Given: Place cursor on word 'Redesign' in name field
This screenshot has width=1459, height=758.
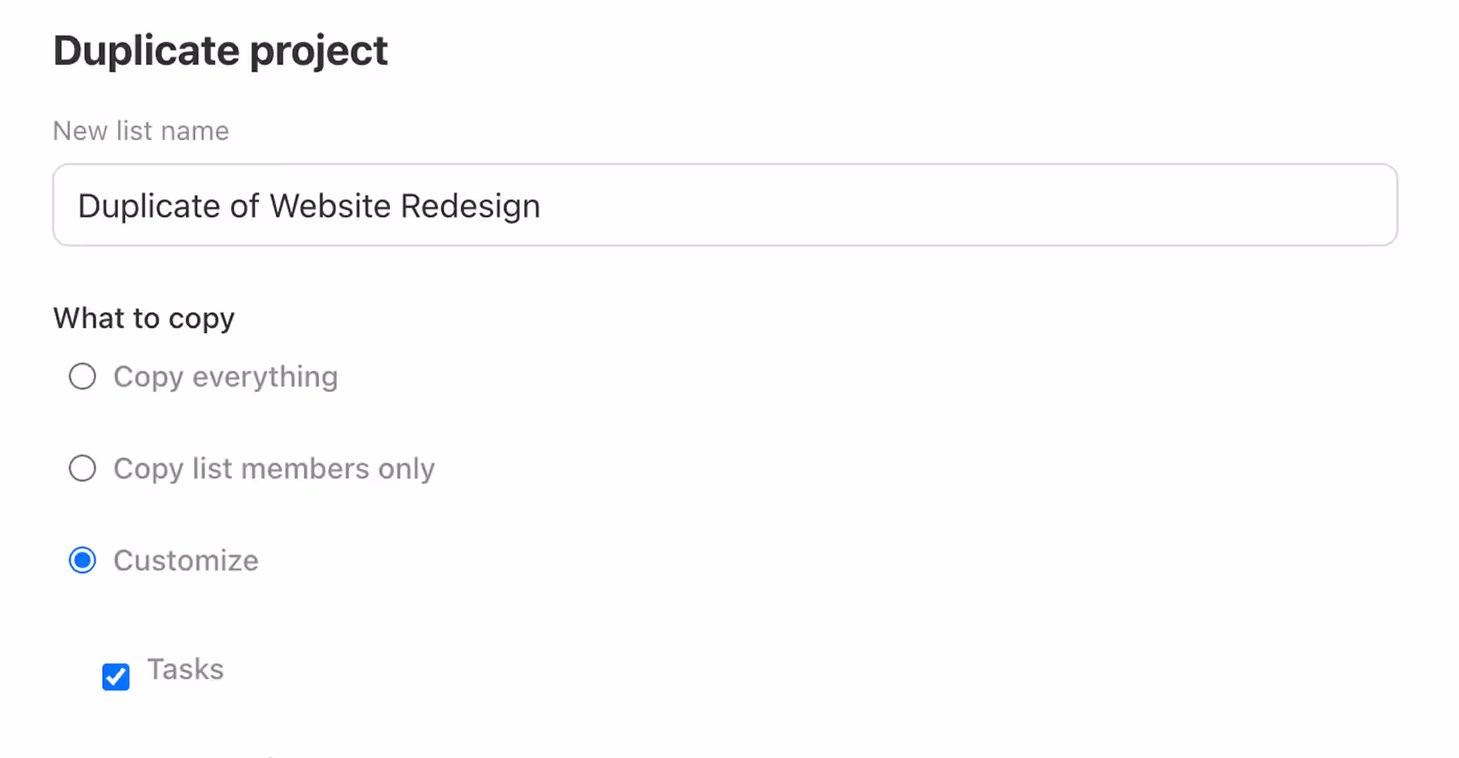Looking at the screenshot, I should pos(470,206).
